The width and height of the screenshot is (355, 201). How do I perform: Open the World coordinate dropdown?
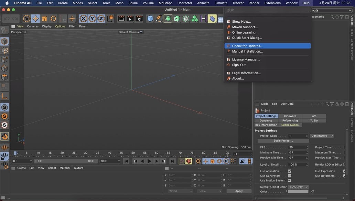180,191
